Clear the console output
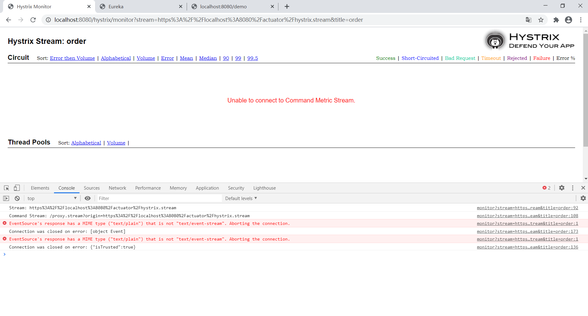This screenshot has height=316, width=588. tap(17, 198)
